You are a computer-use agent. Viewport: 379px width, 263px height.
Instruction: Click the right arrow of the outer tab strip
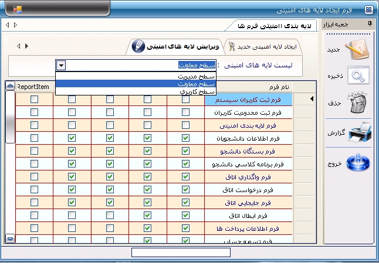pyautogui.click(x=16, y=25)
